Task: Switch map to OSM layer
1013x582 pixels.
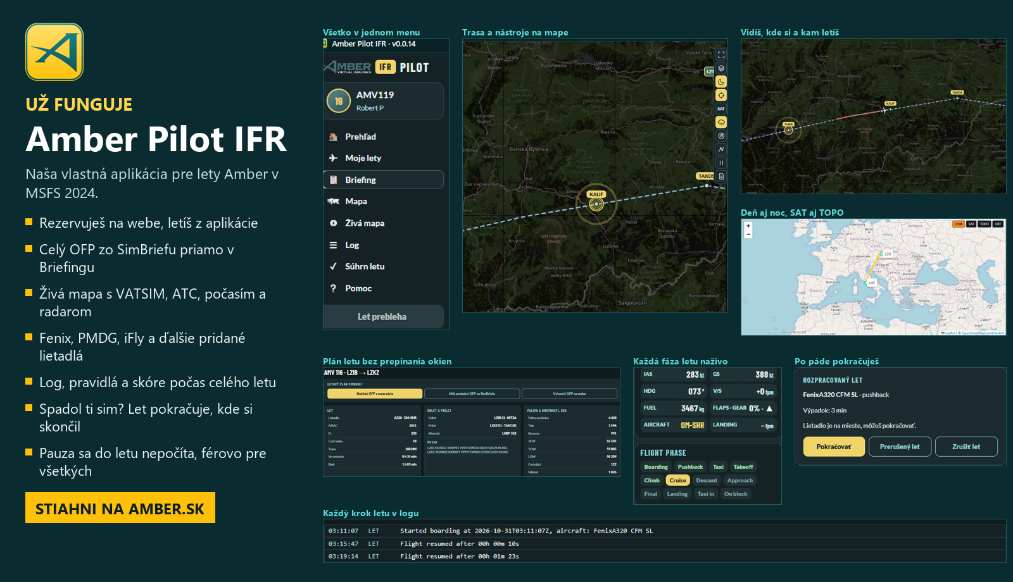Action: [x=959, y=224]
